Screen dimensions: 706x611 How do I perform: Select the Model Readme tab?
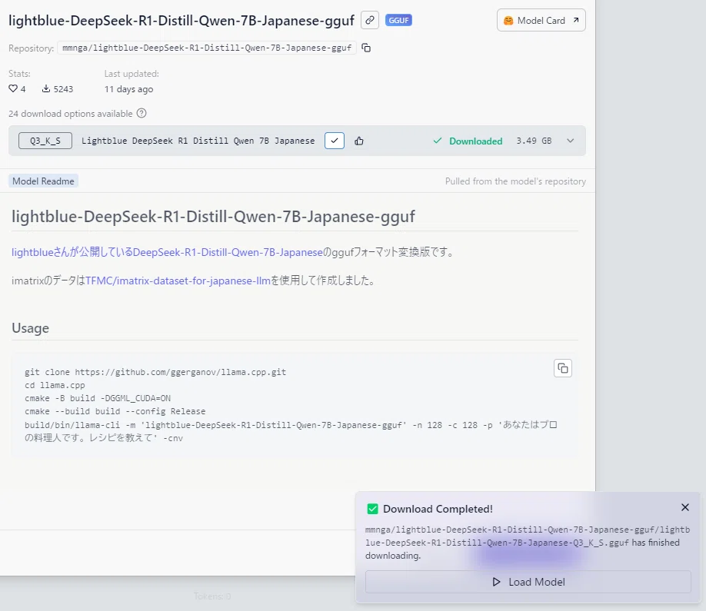(43, 181)
